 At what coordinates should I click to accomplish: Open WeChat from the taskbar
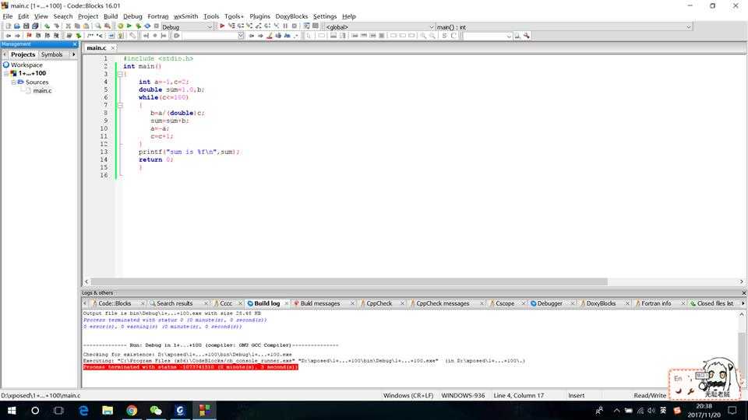coord(156,410)
